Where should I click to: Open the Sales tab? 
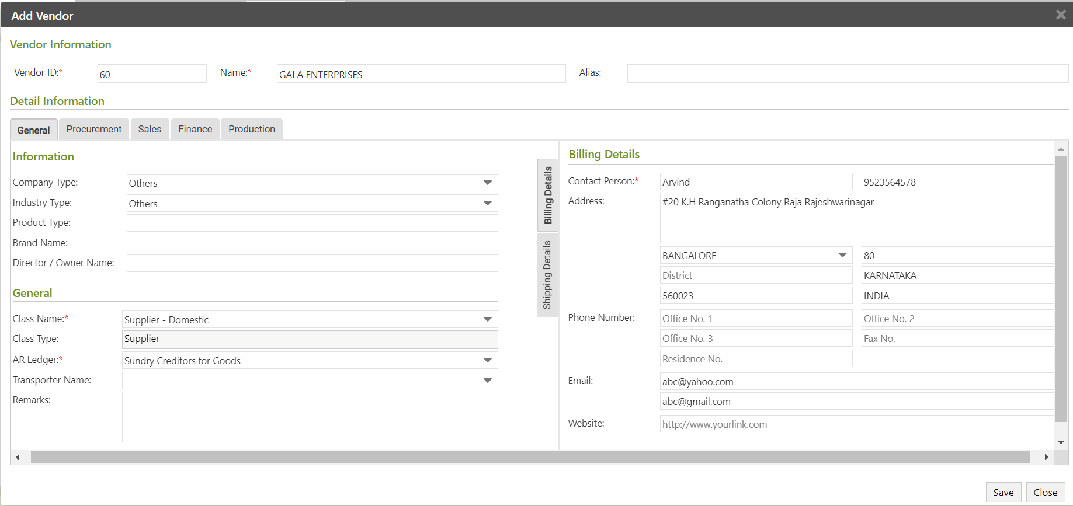[x=150, y=129]
